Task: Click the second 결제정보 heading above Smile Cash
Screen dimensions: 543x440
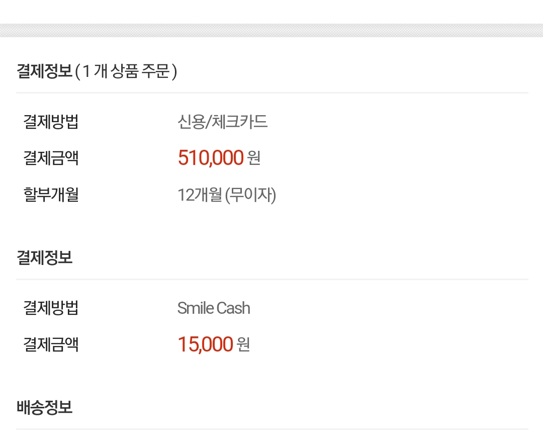Action: 44,257
